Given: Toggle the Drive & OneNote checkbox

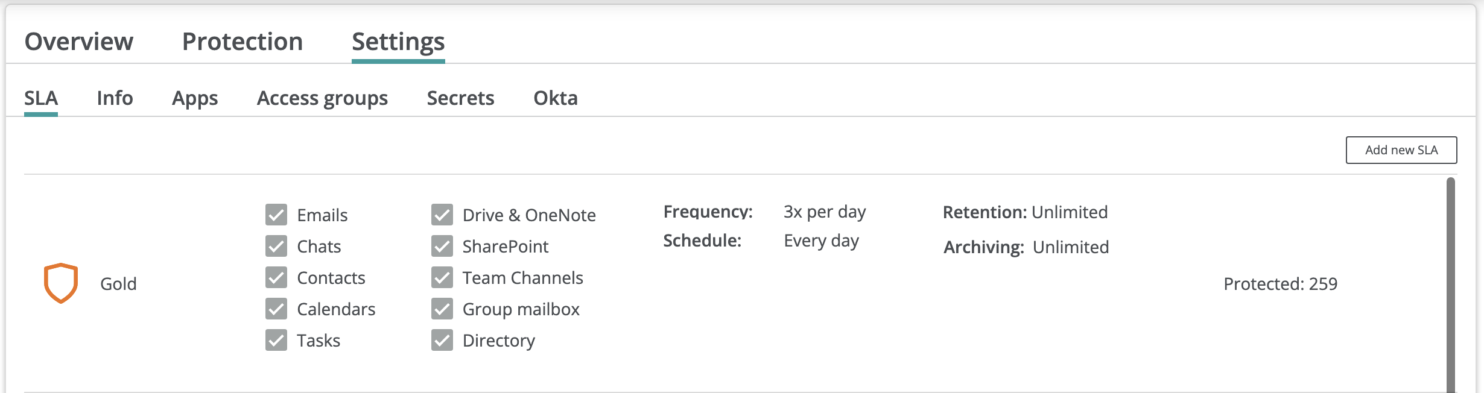Looking at the screenshot, I should [442, 215].
